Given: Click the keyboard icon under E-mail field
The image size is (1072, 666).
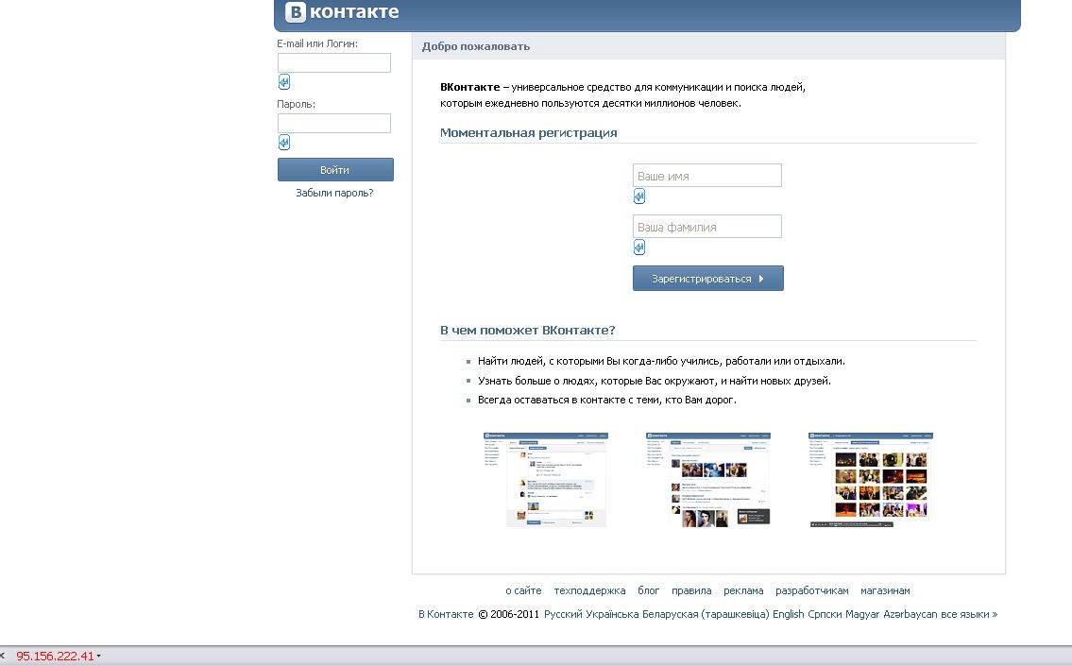Looking at the screenshot, I should (284, 82).
